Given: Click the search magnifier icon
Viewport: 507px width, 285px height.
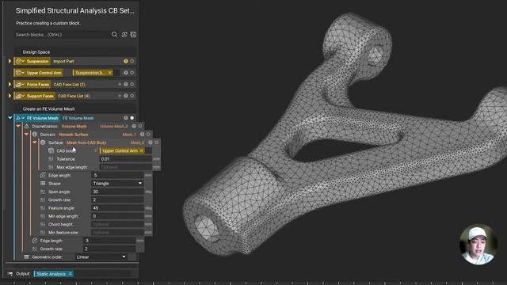Looking at the screenshot, I should tap(114, 34).
